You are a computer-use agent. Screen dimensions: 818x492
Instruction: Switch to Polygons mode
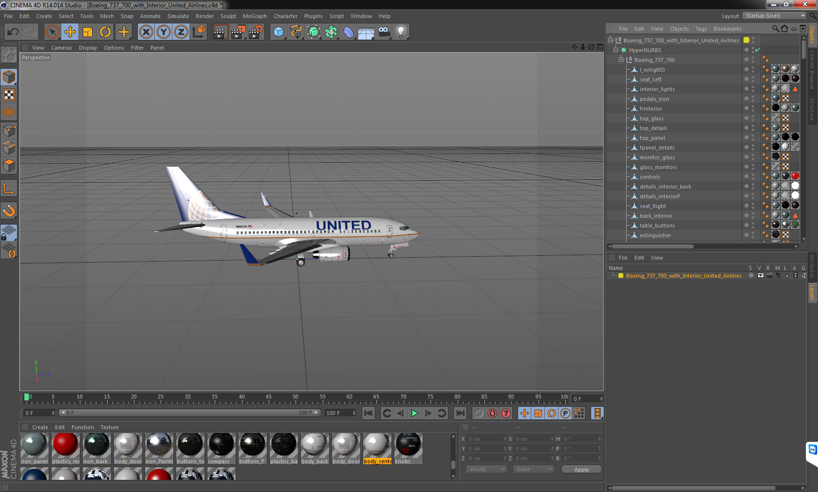(9, 166)
